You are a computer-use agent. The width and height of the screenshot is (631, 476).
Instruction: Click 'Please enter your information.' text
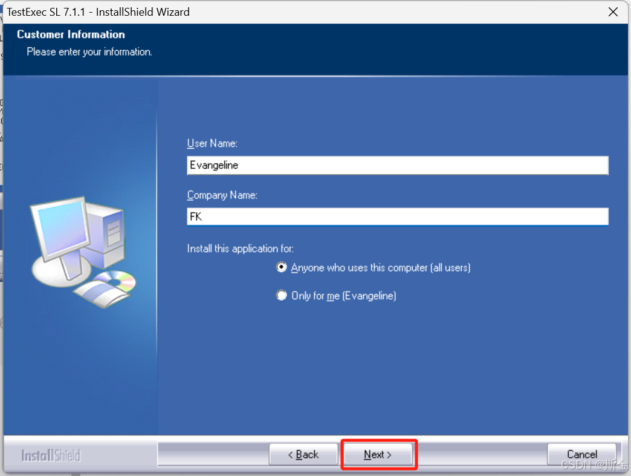pos(89,52)
